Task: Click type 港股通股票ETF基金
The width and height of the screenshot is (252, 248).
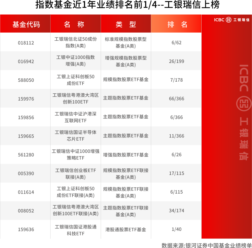Action: click(x=126, y=229)
